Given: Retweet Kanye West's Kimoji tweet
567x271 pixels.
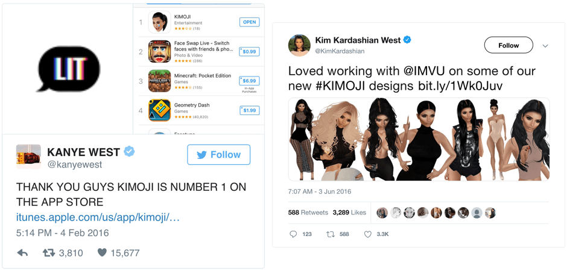Looking at the screenshot, I should [x=49, y=253].
